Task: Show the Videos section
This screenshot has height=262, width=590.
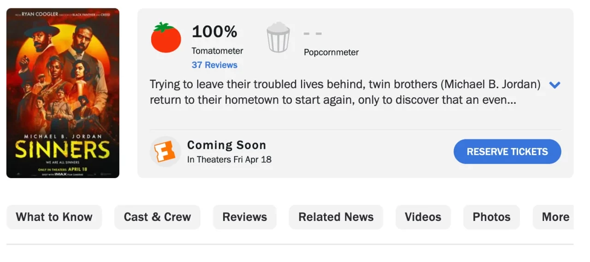Action: click(x=423, y=217)
